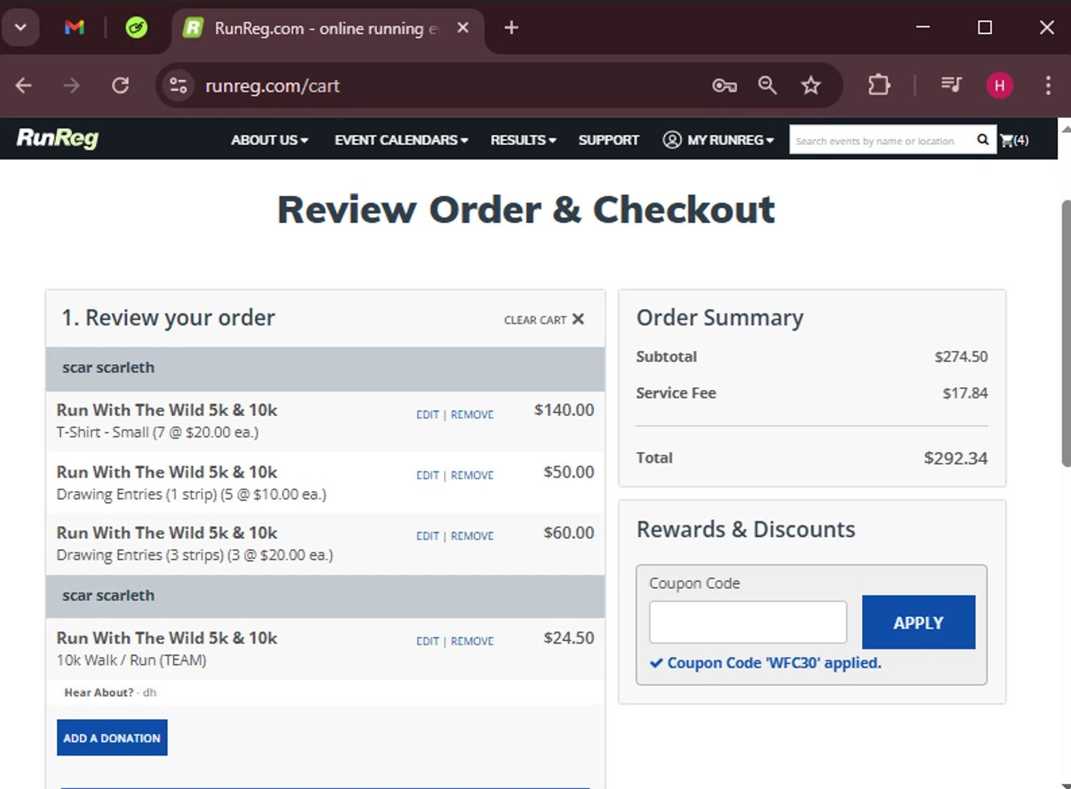The width and height of the screenshot is (1071, 789).
Task: Go back to previous page
Action: (x=24, y=86)
